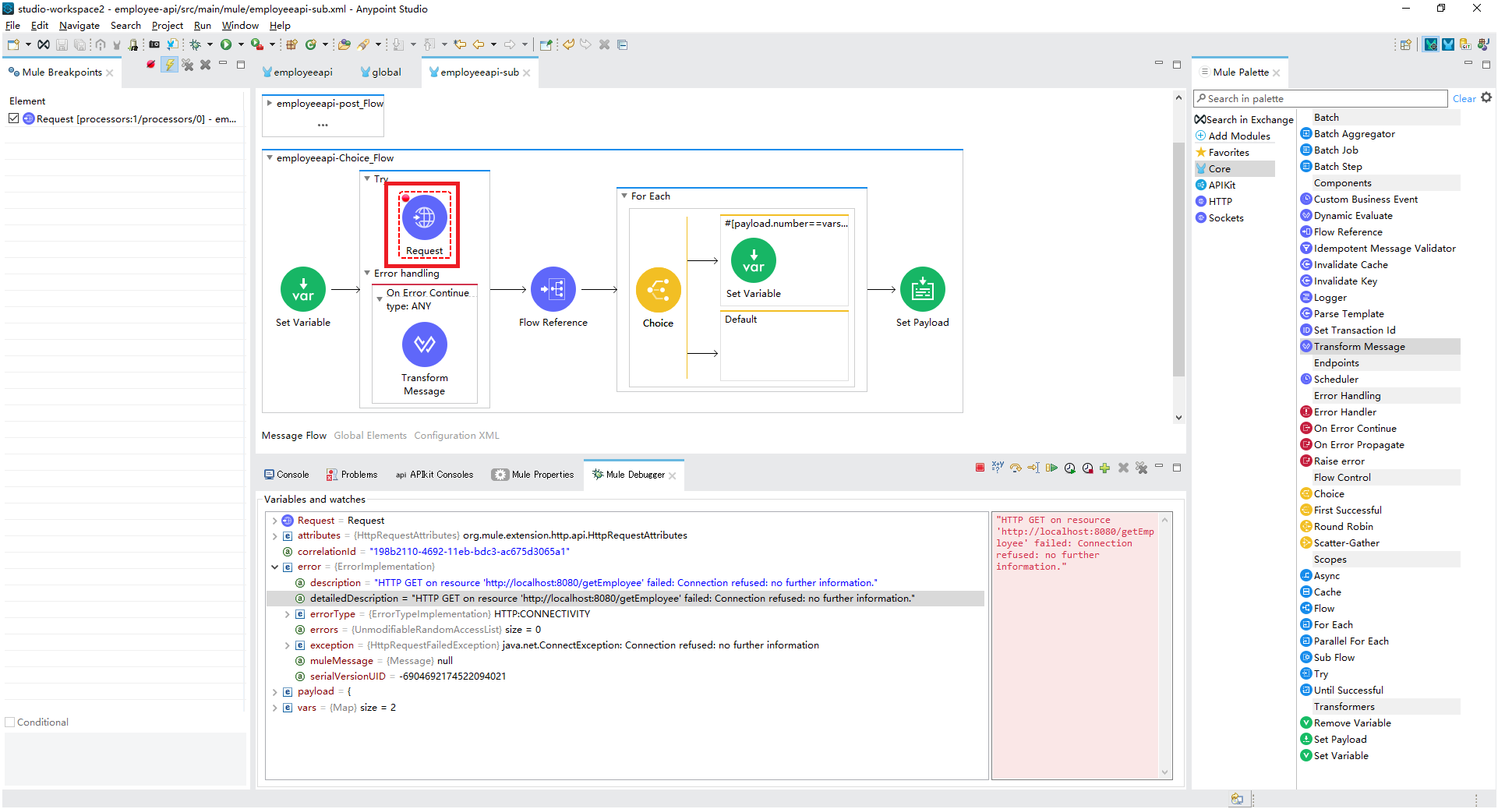Click Add Modules in palette
Viewport: 1498px width, 809px height.
(x=1234, y=136)
